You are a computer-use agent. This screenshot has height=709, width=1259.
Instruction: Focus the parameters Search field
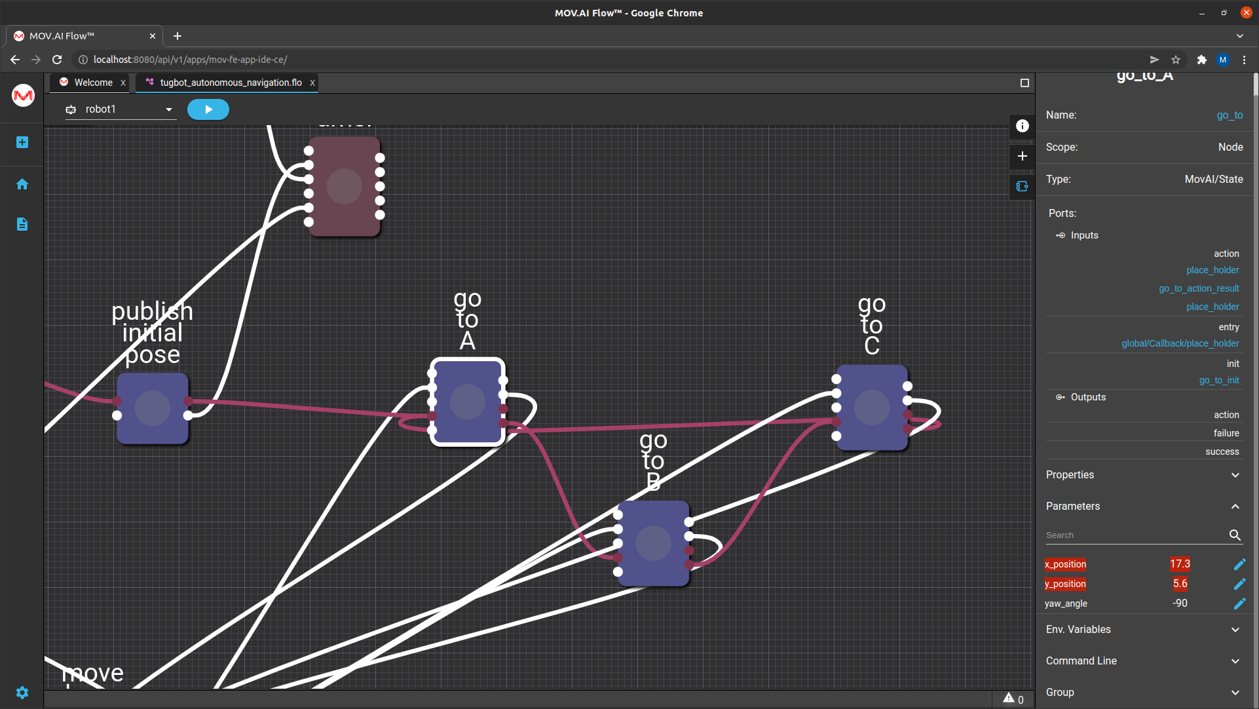pyautogui.click(x=1136, y=535)
